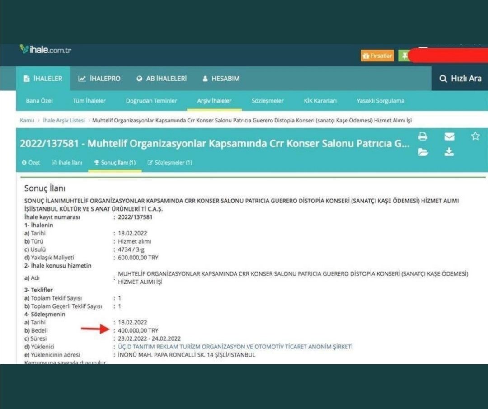Click the globe icon beside AB İHALELERİ
488x409 pixels.
pyautogui.click(x=140, y=79)
